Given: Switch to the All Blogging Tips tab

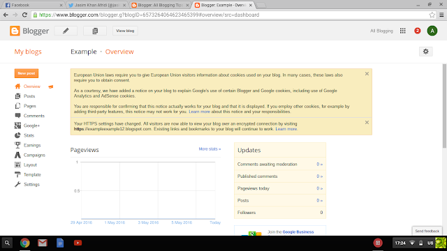Looking at the screenshot, I should tap(160, 5).
